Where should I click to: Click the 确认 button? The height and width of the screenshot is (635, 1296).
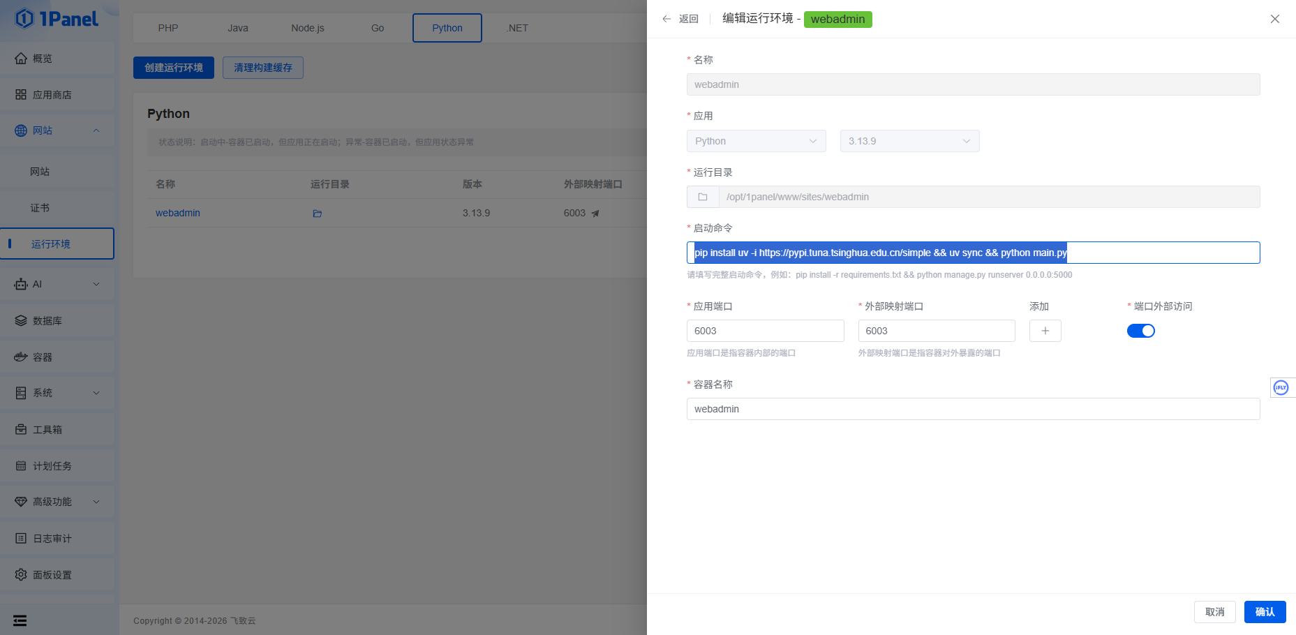(1265, 612)
